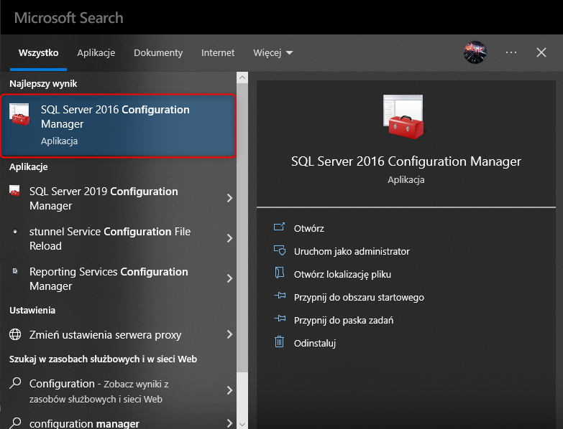Click the results scrollbar up arrow

[242, 77]
